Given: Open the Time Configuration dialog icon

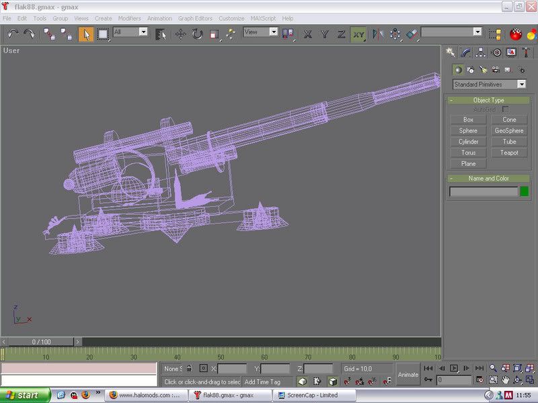Looking at the screenshot, I should pyautogui.click(x=479, y=379).
